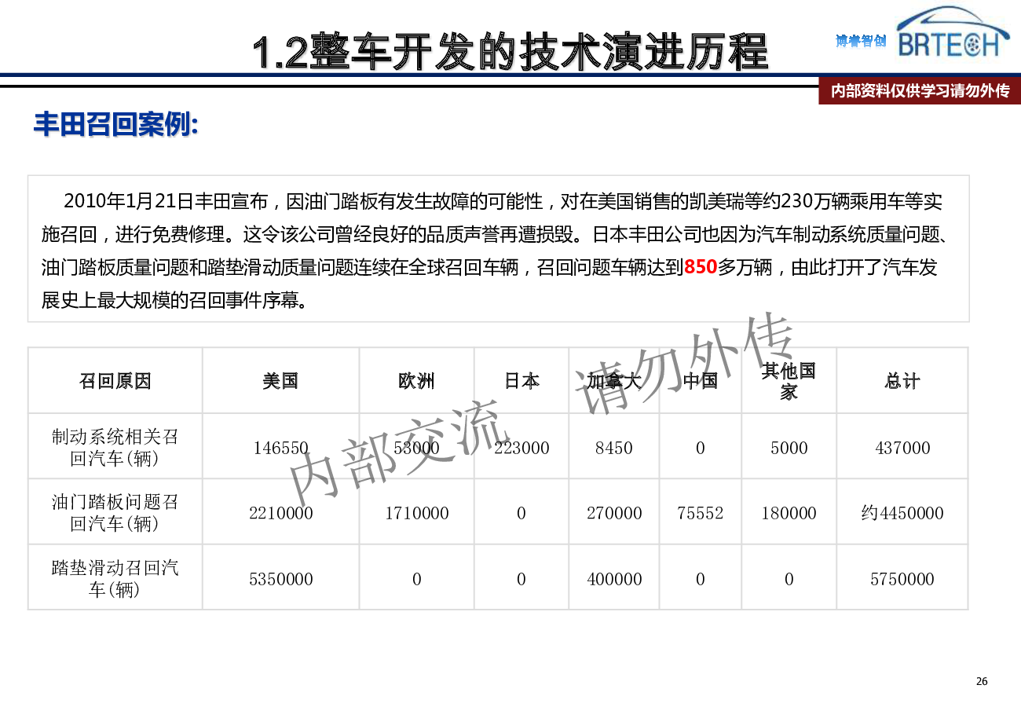Select the 中国 column header
The height and width of the screenshot is (707, 1021).
[x=701, y=381]
